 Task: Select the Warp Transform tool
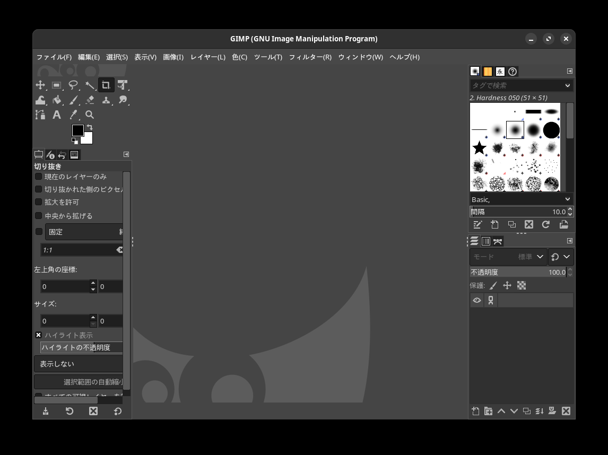coord(40,100)
